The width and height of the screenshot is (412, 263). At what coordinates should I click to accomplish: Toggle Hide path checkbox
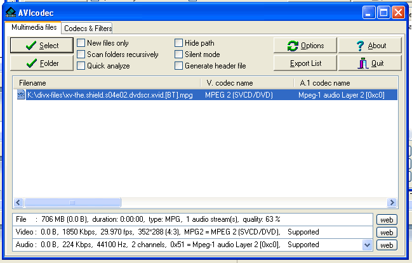pyautogui.click(x=178, y=42)
